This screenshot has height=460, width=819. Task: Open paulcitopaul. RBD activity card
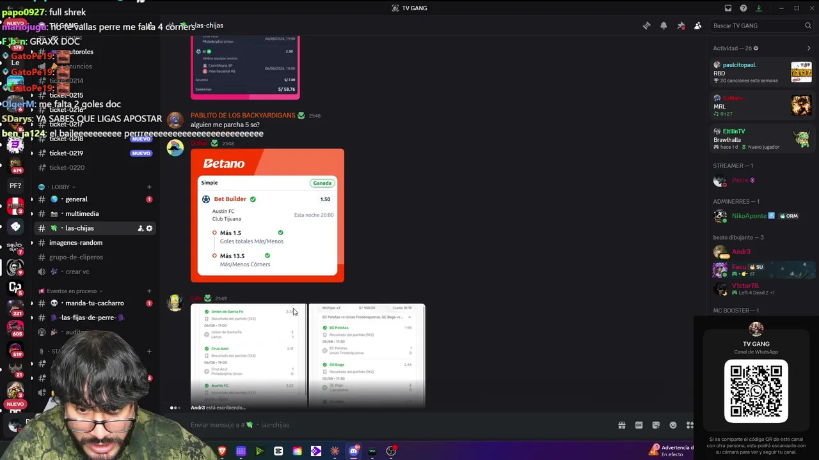(x=762, y=72)
